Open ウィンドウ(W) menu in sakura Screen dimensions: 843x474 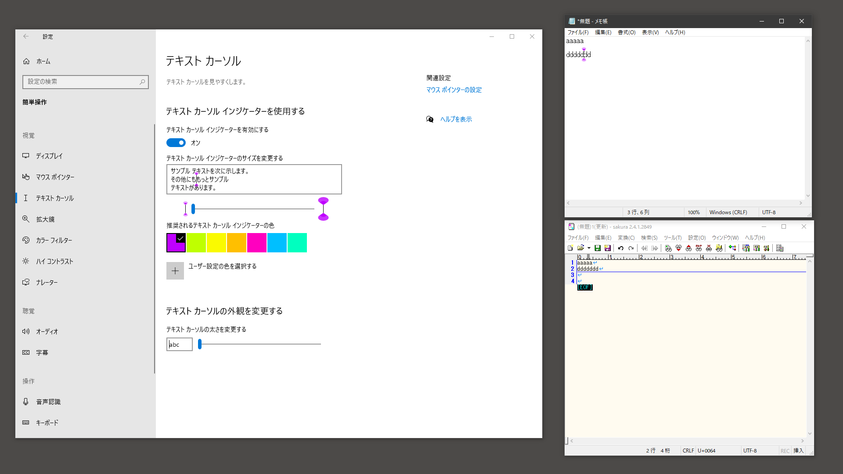coord(725,238)
